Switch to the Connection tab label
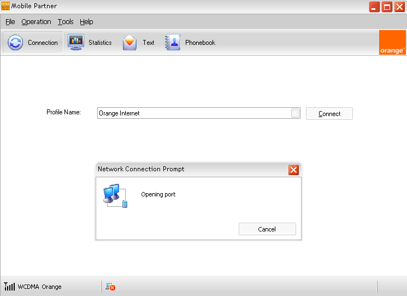 coord(43,43)
